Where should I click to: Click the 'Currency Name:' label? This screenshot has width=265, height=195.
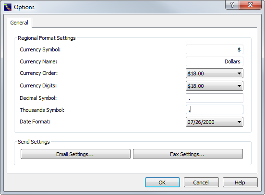38,61
